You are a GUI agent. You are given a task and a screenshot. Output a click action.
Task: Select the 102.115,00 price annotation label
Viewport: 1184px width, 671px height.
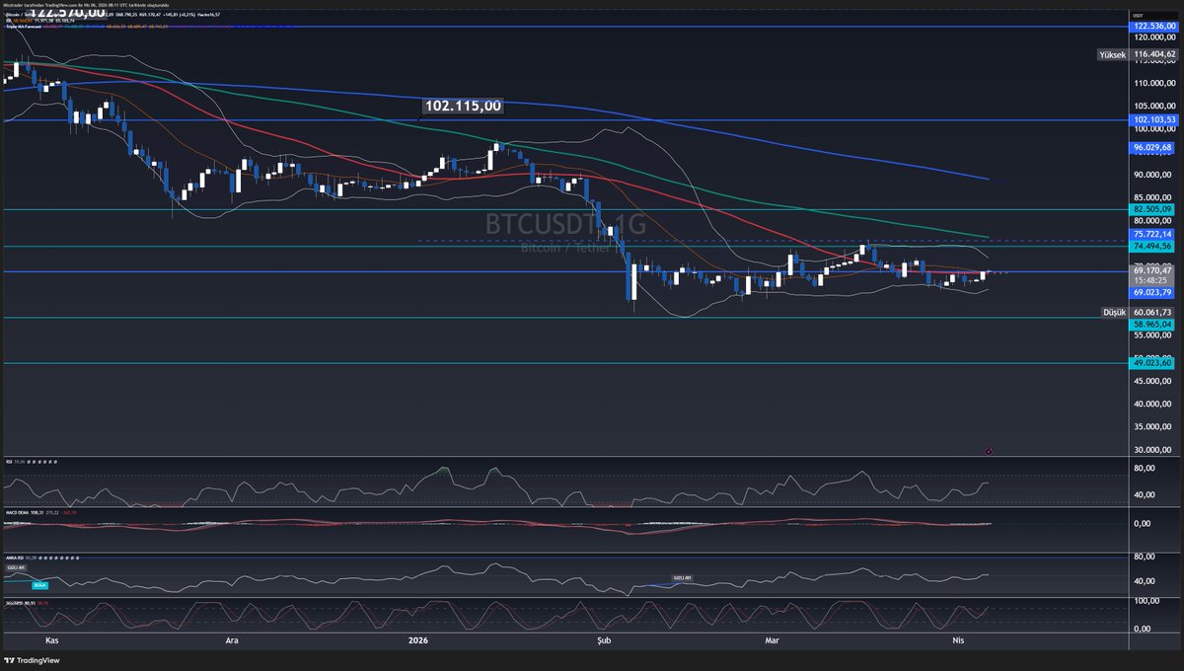pyautogui.click(x=463, y=106)
